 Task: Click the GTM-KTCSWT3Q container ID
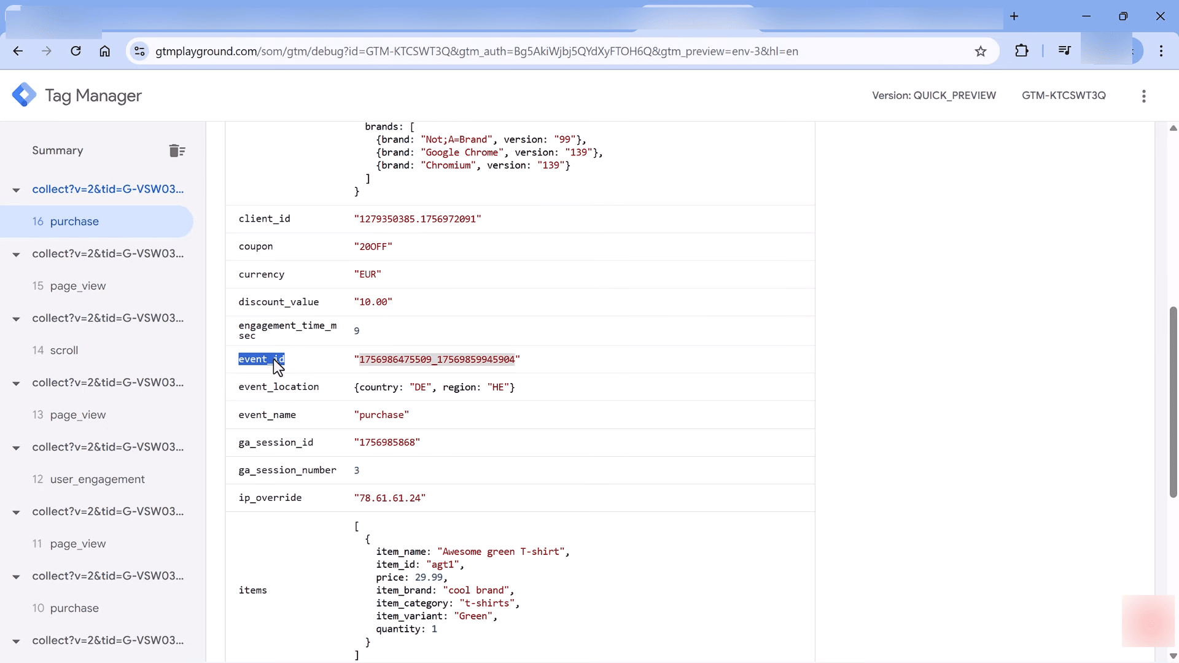coord(1064,95)
